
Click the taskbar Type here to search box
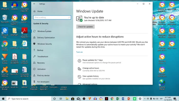[29, 99]
